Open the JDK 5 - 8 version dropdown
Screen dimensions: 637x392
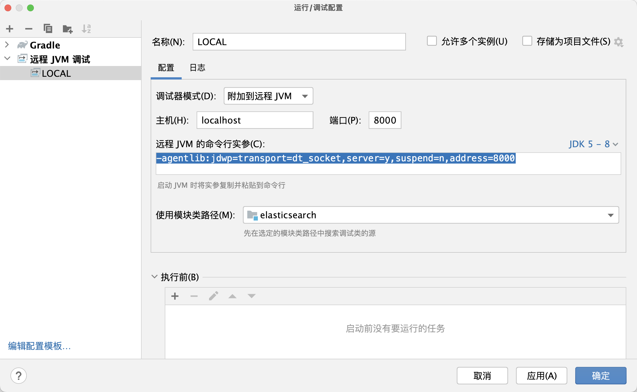point(592,144)
